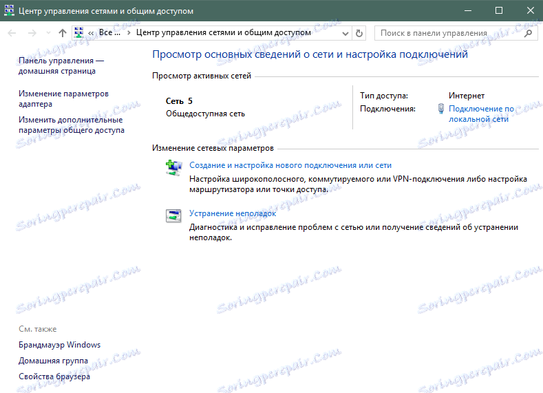The image size is (543, 393).
Task: Refresh the page with the refresh button
Action: pyautogui.click(x=359, y=33)
